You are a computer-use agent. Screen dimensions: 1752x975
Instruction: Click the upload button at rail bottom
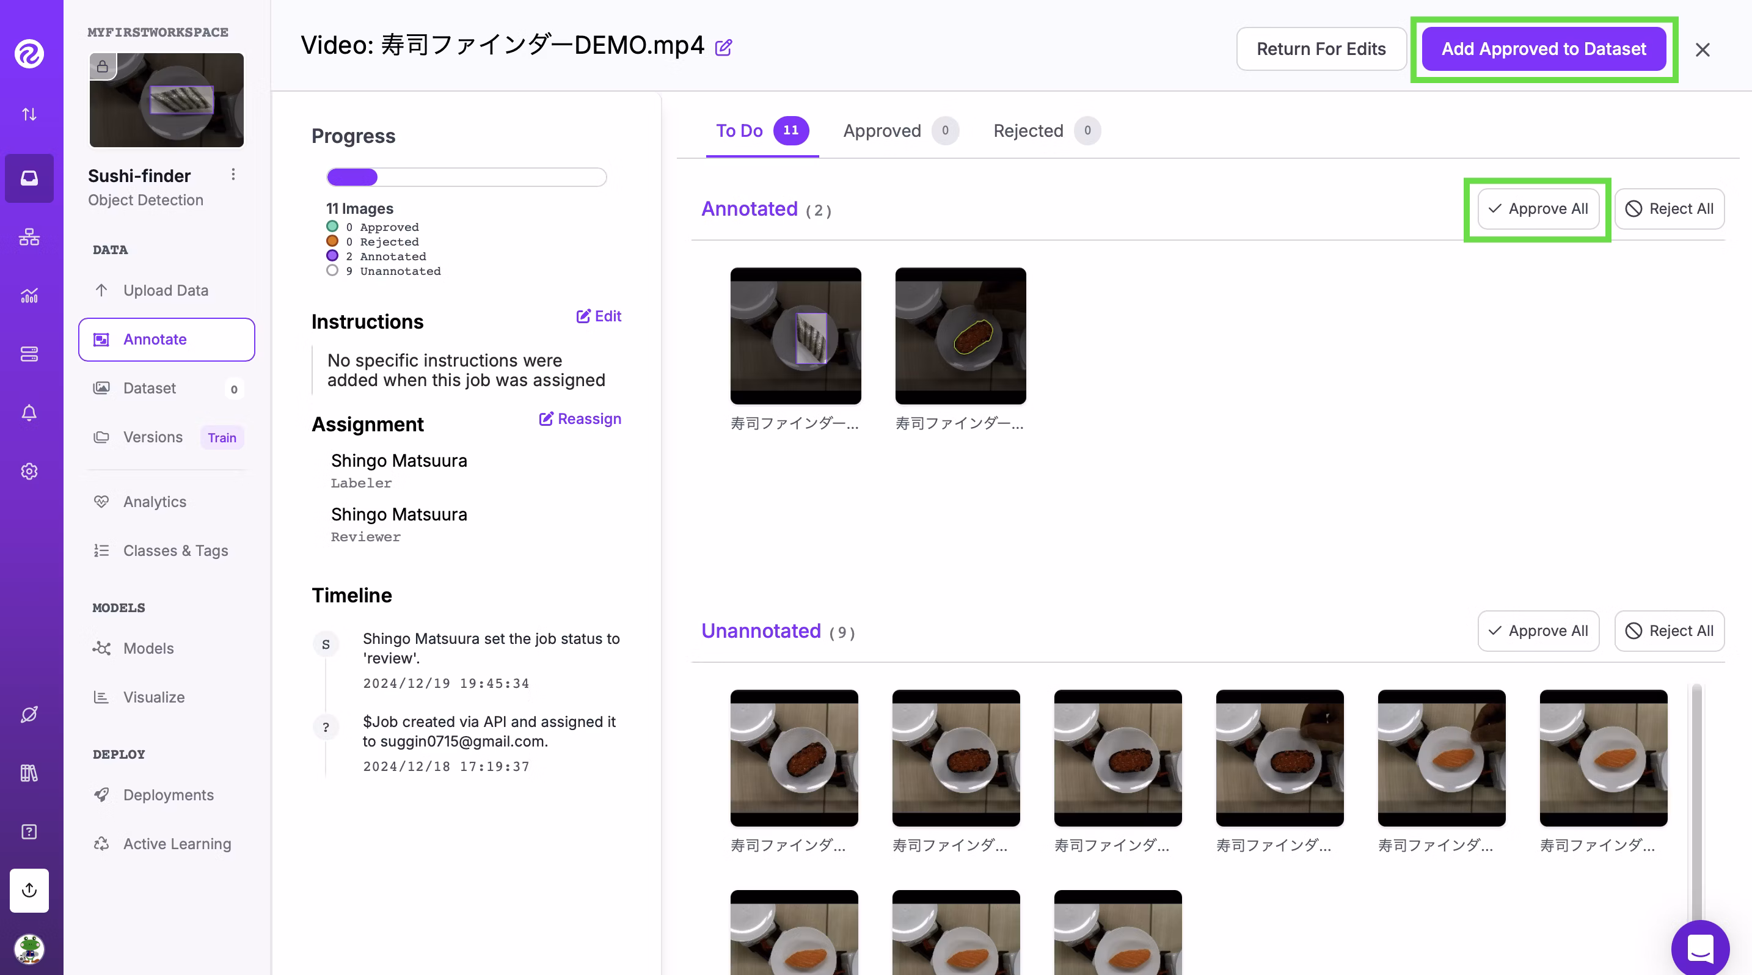click(x=29, y=890)
